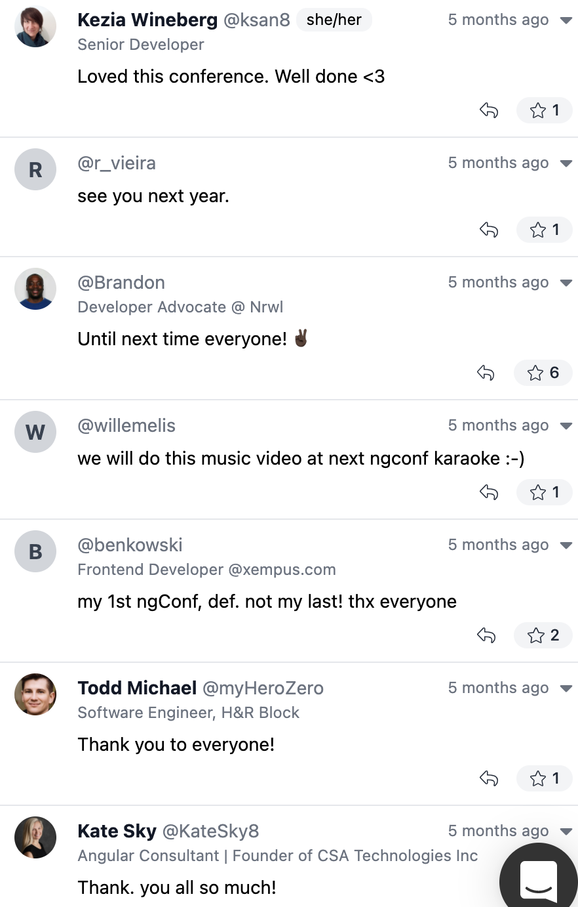Click reply arrow on @Brandon's message
Viewport: 578px width, 907px height.
point(486,373)
